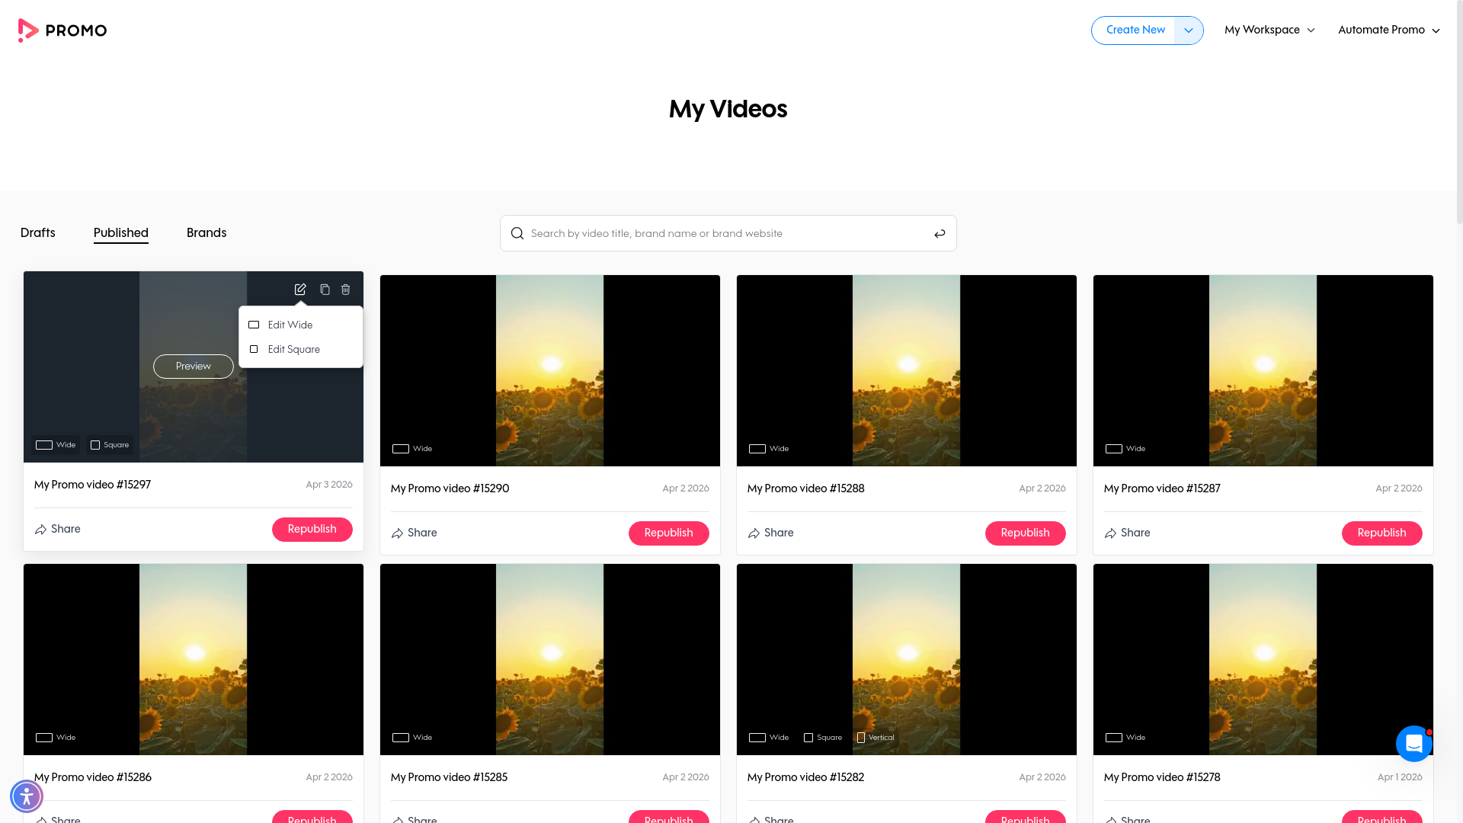This screenshot has width=1463, height=823.
Task: Choose Edit Square from the popup menu
Action: coord(293,350)
